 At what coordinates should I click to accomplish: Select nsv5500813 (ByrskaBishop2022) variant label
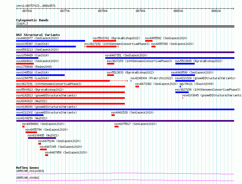[x=40, y=90]
